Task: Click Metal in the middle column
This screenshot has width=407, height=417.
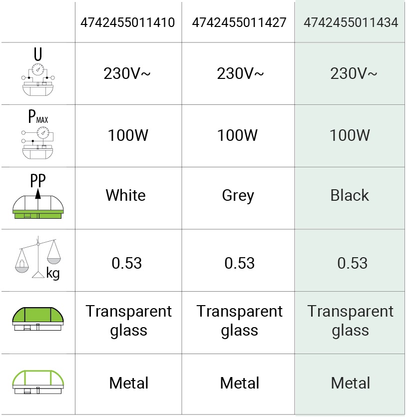Action: pyautogui.click(x=239, y=383)
